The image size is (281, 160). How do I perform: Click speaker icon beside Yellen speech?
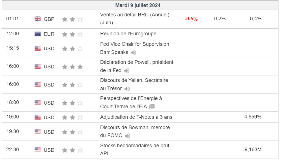click(x=127, y=88)
